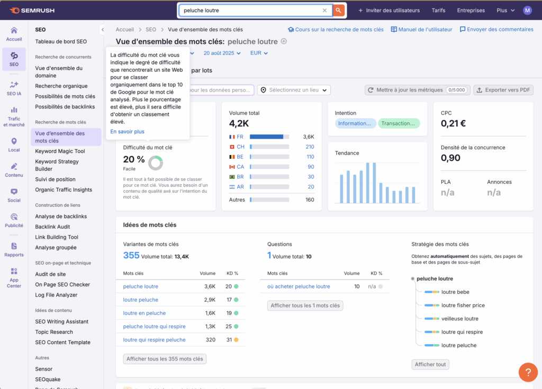
Task: Click Envoyer des commentaires
Action: (x=496, y=30)
